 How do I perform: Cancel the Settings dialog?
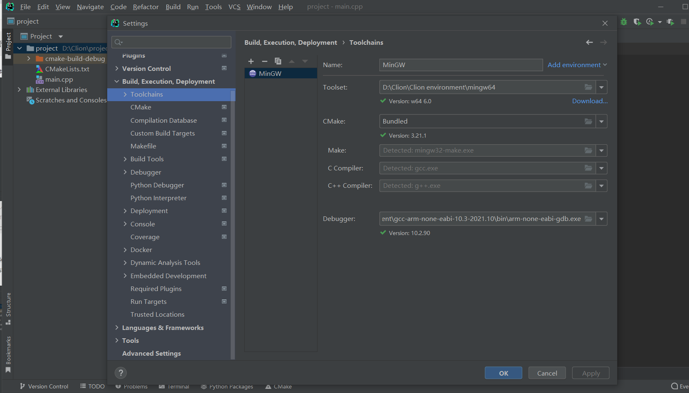pyautogui.click(x=547, y=373)
